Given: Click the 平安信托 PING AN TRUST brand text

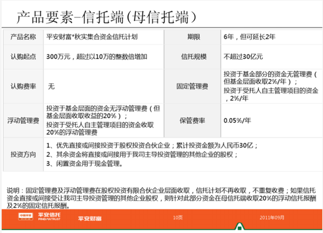Looking at the screenshot, I should click(x=49, y=217).
